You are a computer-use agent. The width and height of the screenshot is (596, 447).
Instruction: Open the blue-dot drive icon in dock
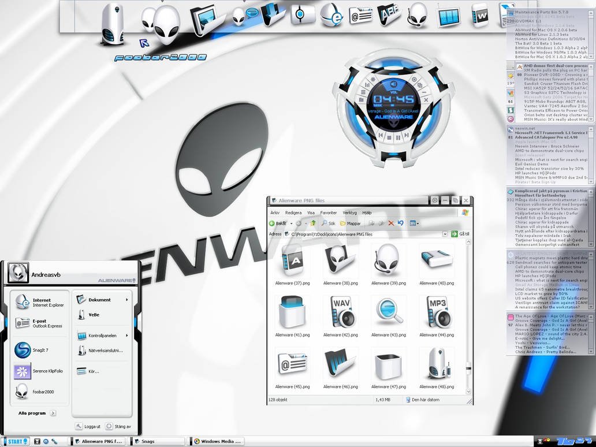pos(302,14)
